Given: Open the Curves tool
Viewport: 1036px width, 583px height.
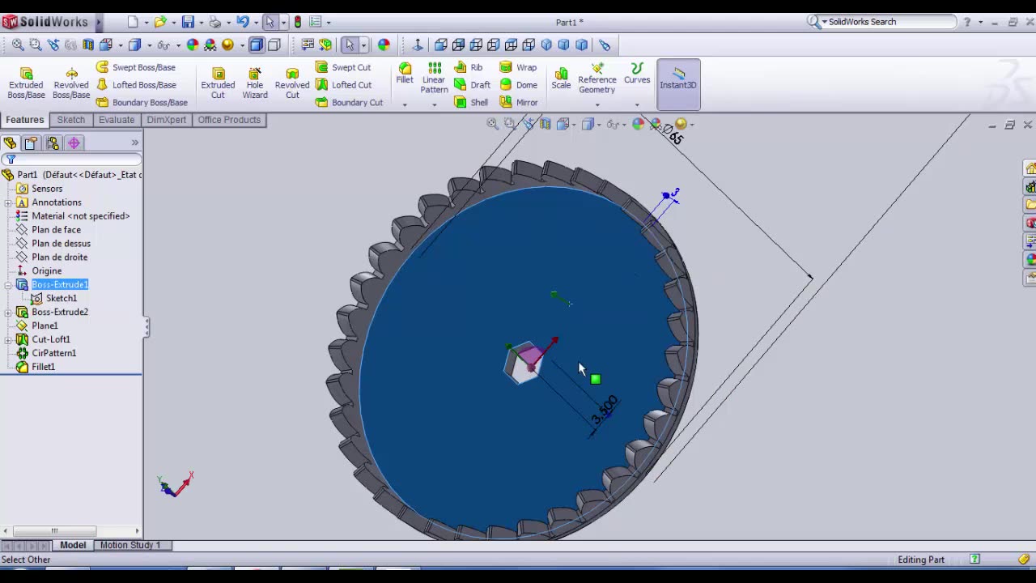Looking at the screenshot, I should 637,74.
